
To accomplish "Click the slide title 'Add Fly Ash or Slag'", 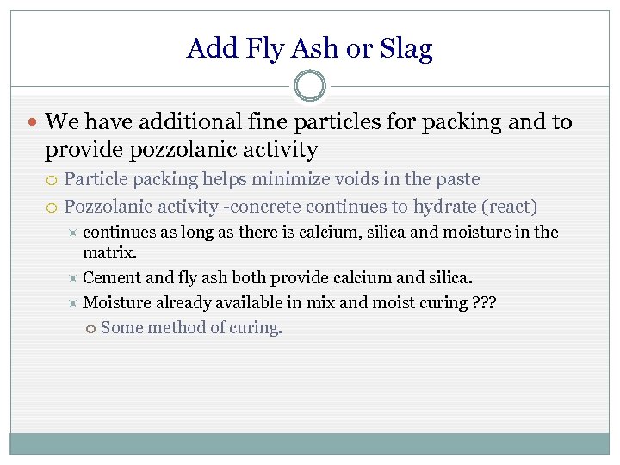I will tap(309, 48).
